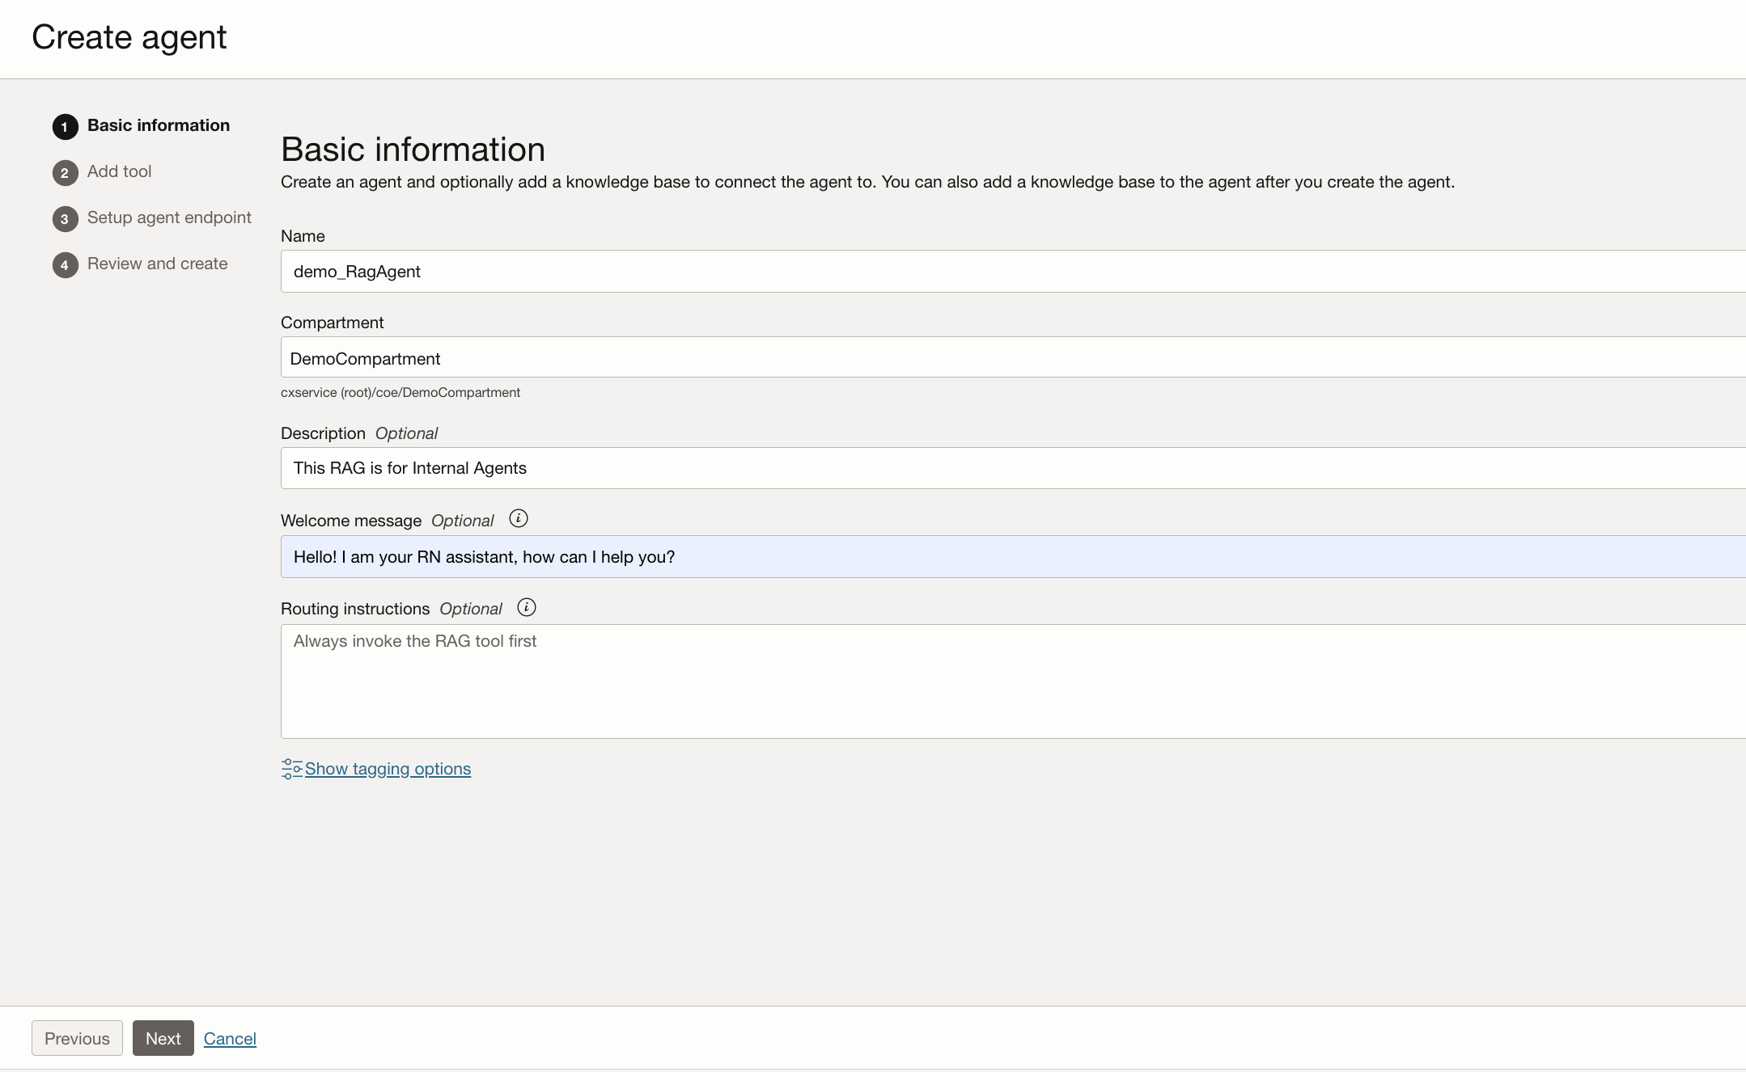
Task: Click the Welcome message field
Action: (x=1011, y=557)
